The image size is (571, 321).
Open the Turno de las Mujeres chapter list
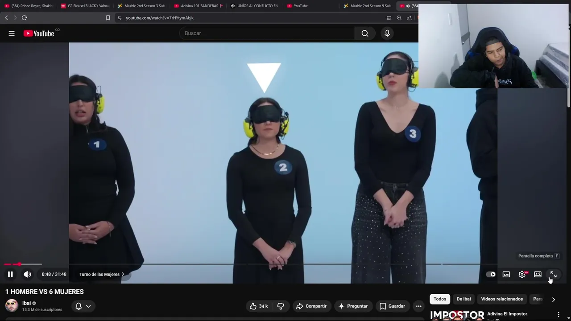[102, 274]
